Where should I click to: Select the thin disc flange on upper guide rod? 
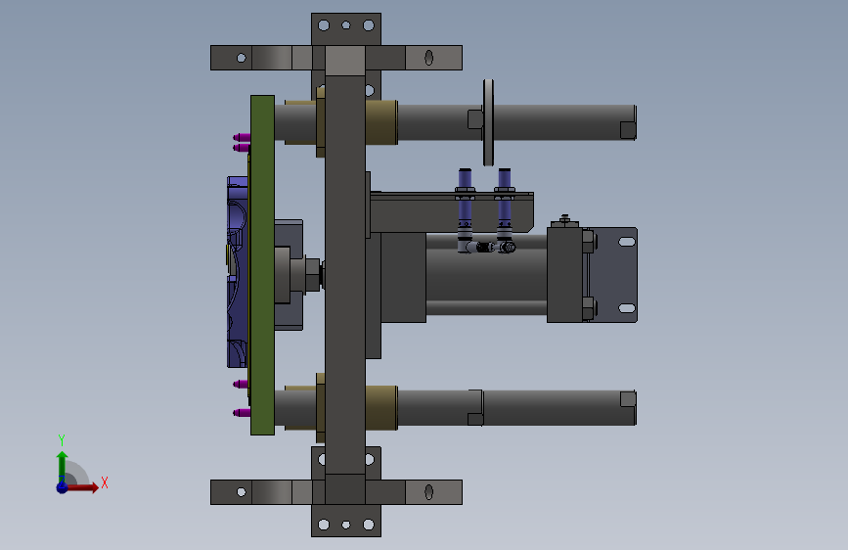[488, 122]
